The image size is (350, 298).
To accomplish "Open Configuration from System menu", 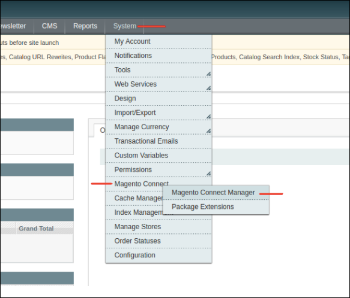I will [x=158, y=256].
